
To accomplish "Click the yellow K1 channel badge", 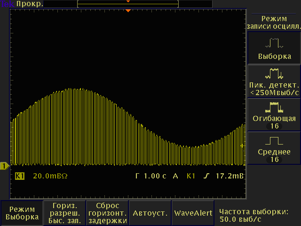I will 20,176.
